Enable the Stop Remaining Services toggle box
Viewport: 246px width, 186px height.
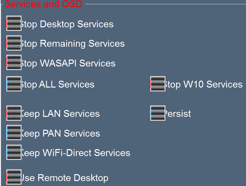[14, 43]
